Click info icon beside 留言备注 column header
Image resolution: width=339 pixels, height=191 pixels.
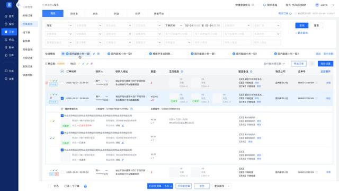point(251,72)
